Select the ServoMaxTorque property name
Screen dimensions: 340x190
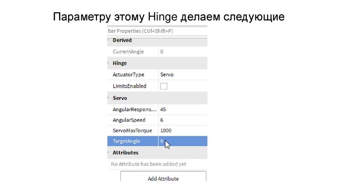(x=132, y=130)
